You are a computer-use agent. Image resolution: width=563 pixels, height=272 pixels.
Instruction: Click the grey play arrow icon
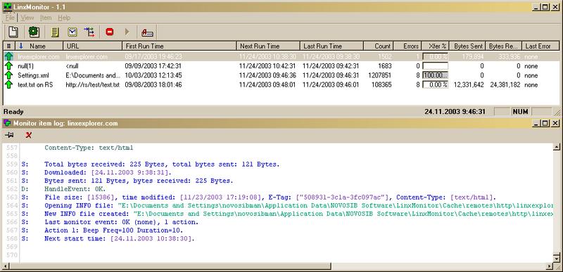tap(127, 32)
